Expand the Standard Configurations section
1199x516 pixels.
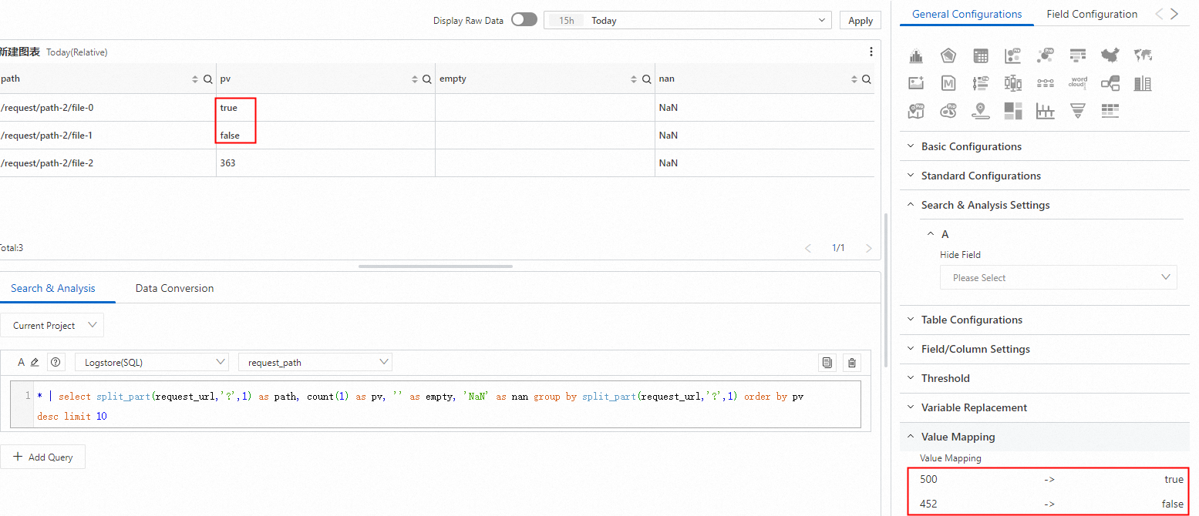pyautogui.click(x=1045, y=176)
